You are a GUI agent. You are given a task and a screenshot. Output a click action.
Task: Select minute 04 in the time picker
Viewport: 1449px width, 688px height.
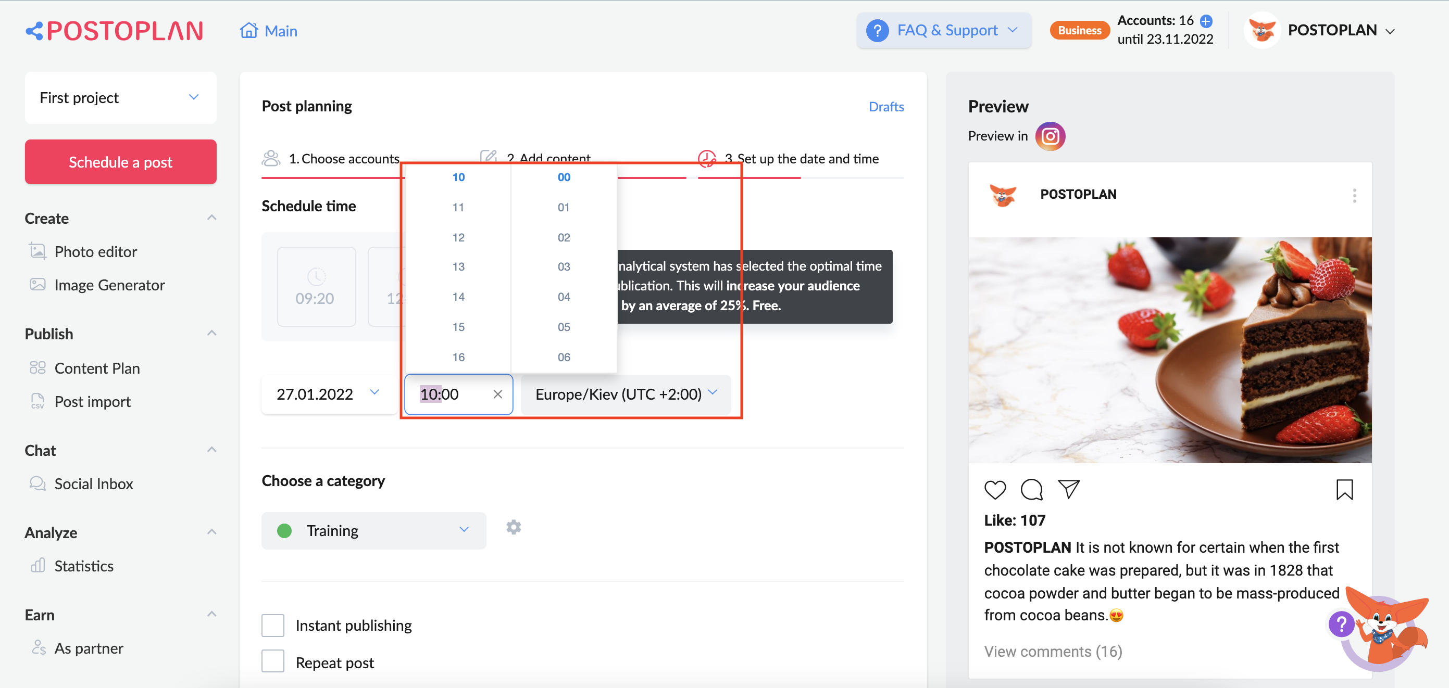(x=564, y=297)
